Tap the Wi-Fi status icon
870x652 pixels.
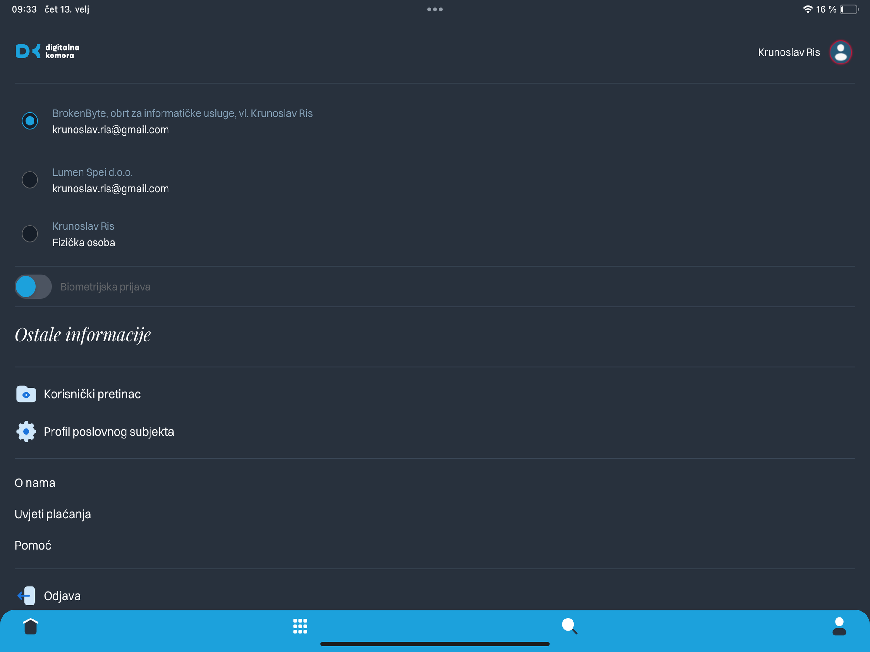(807, 9)
